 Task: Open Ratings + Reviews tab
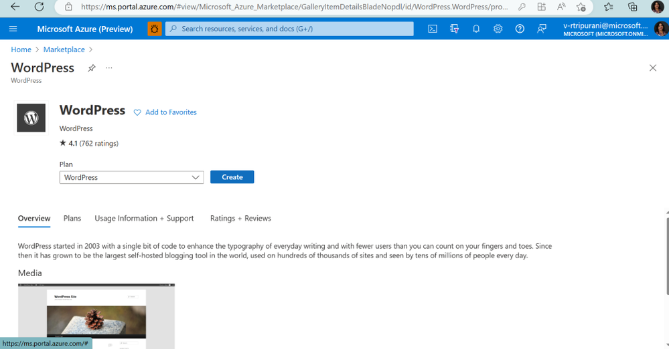240,218
